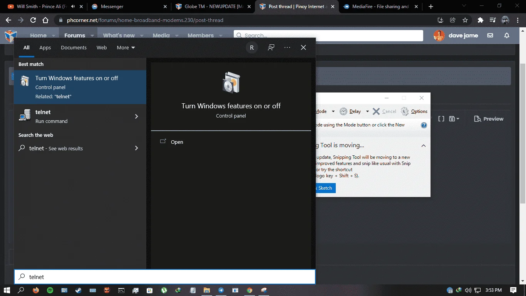Select the Apps search filter tab
This screenshot has height=296, width=526.
coord(45,47)
